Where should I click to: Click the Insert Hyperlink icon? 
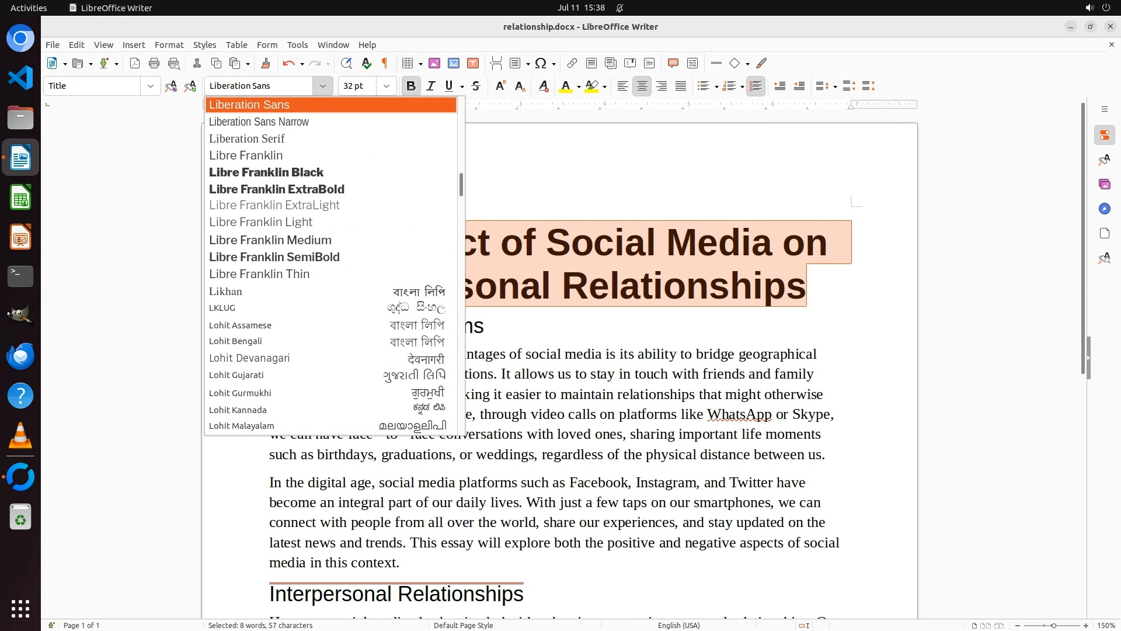pyautogui.click(x=572, y=63)
